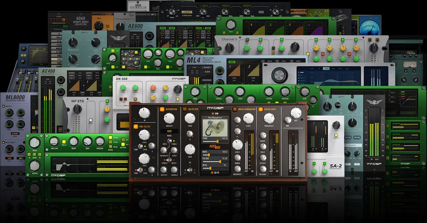Click the megaphone image in the sim display
The height and width of the screenshot is (223, 427).
pos(216,127)
